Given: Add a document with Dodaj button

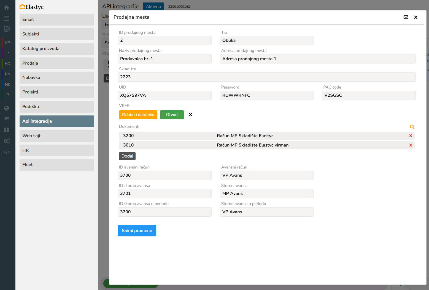Looking at the screenshot, I should pyautogui.click(x=127, y=156).
